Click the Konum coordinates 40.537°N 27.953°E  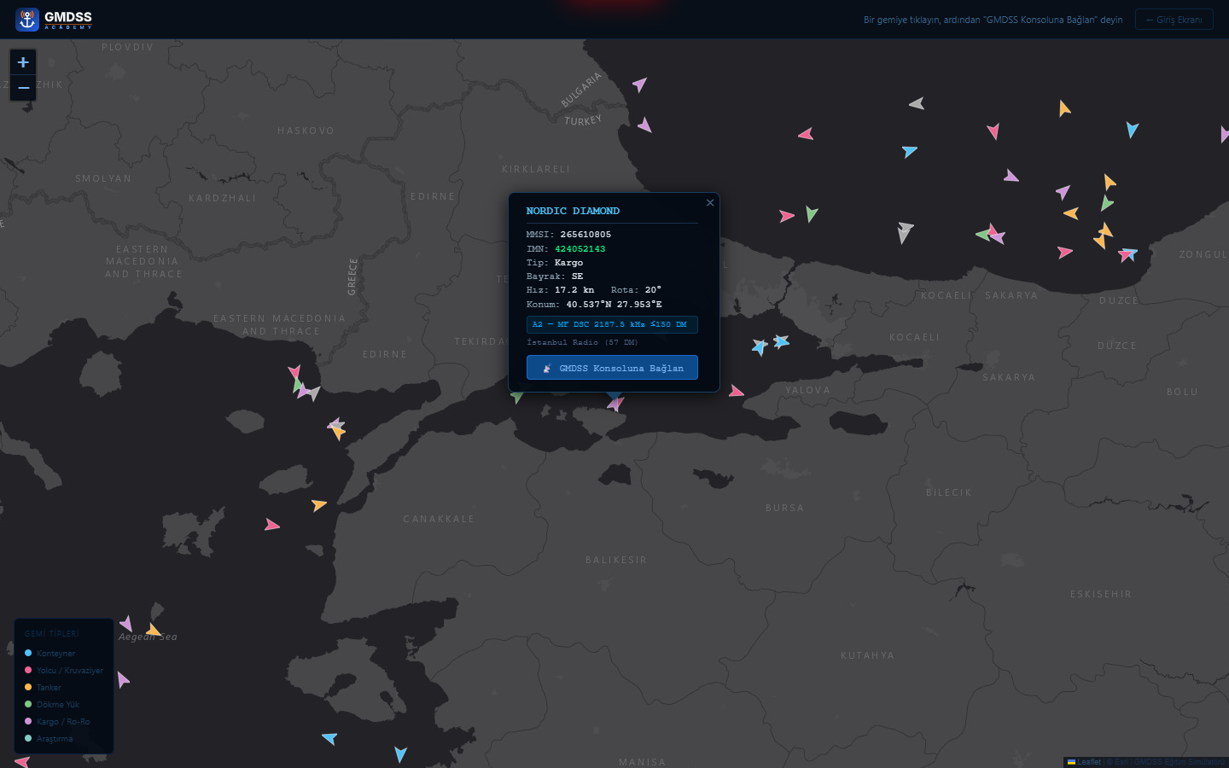coord(614,305)
